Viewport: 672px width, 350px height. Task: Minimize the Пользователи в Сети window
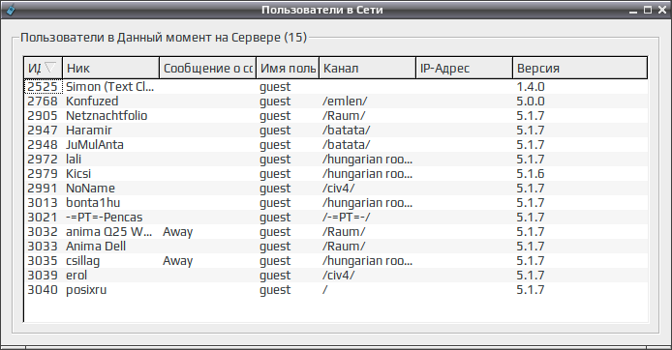633,11
